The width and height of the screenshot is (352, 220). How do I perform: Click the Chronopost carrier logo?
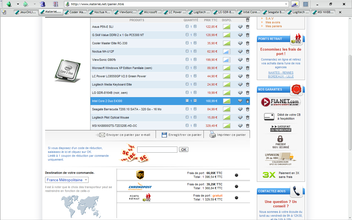point(140,186)
